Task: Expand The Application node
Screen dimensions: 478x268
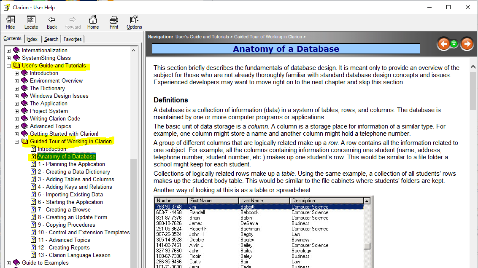Action: tap(16, 104)
